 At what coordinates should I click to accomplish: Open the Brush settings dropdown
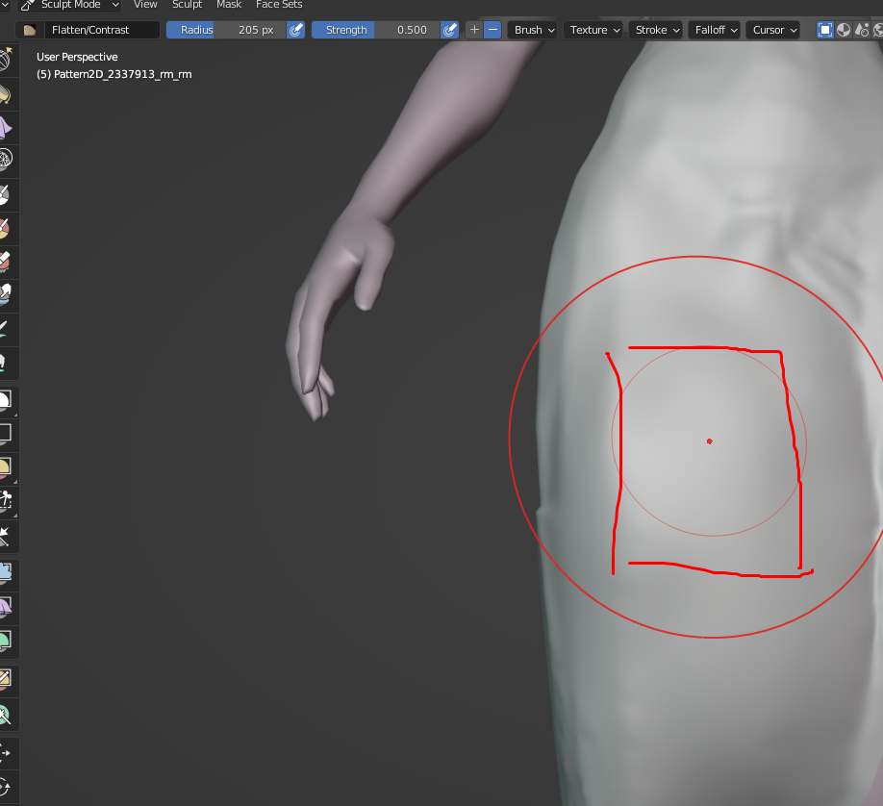532,30
